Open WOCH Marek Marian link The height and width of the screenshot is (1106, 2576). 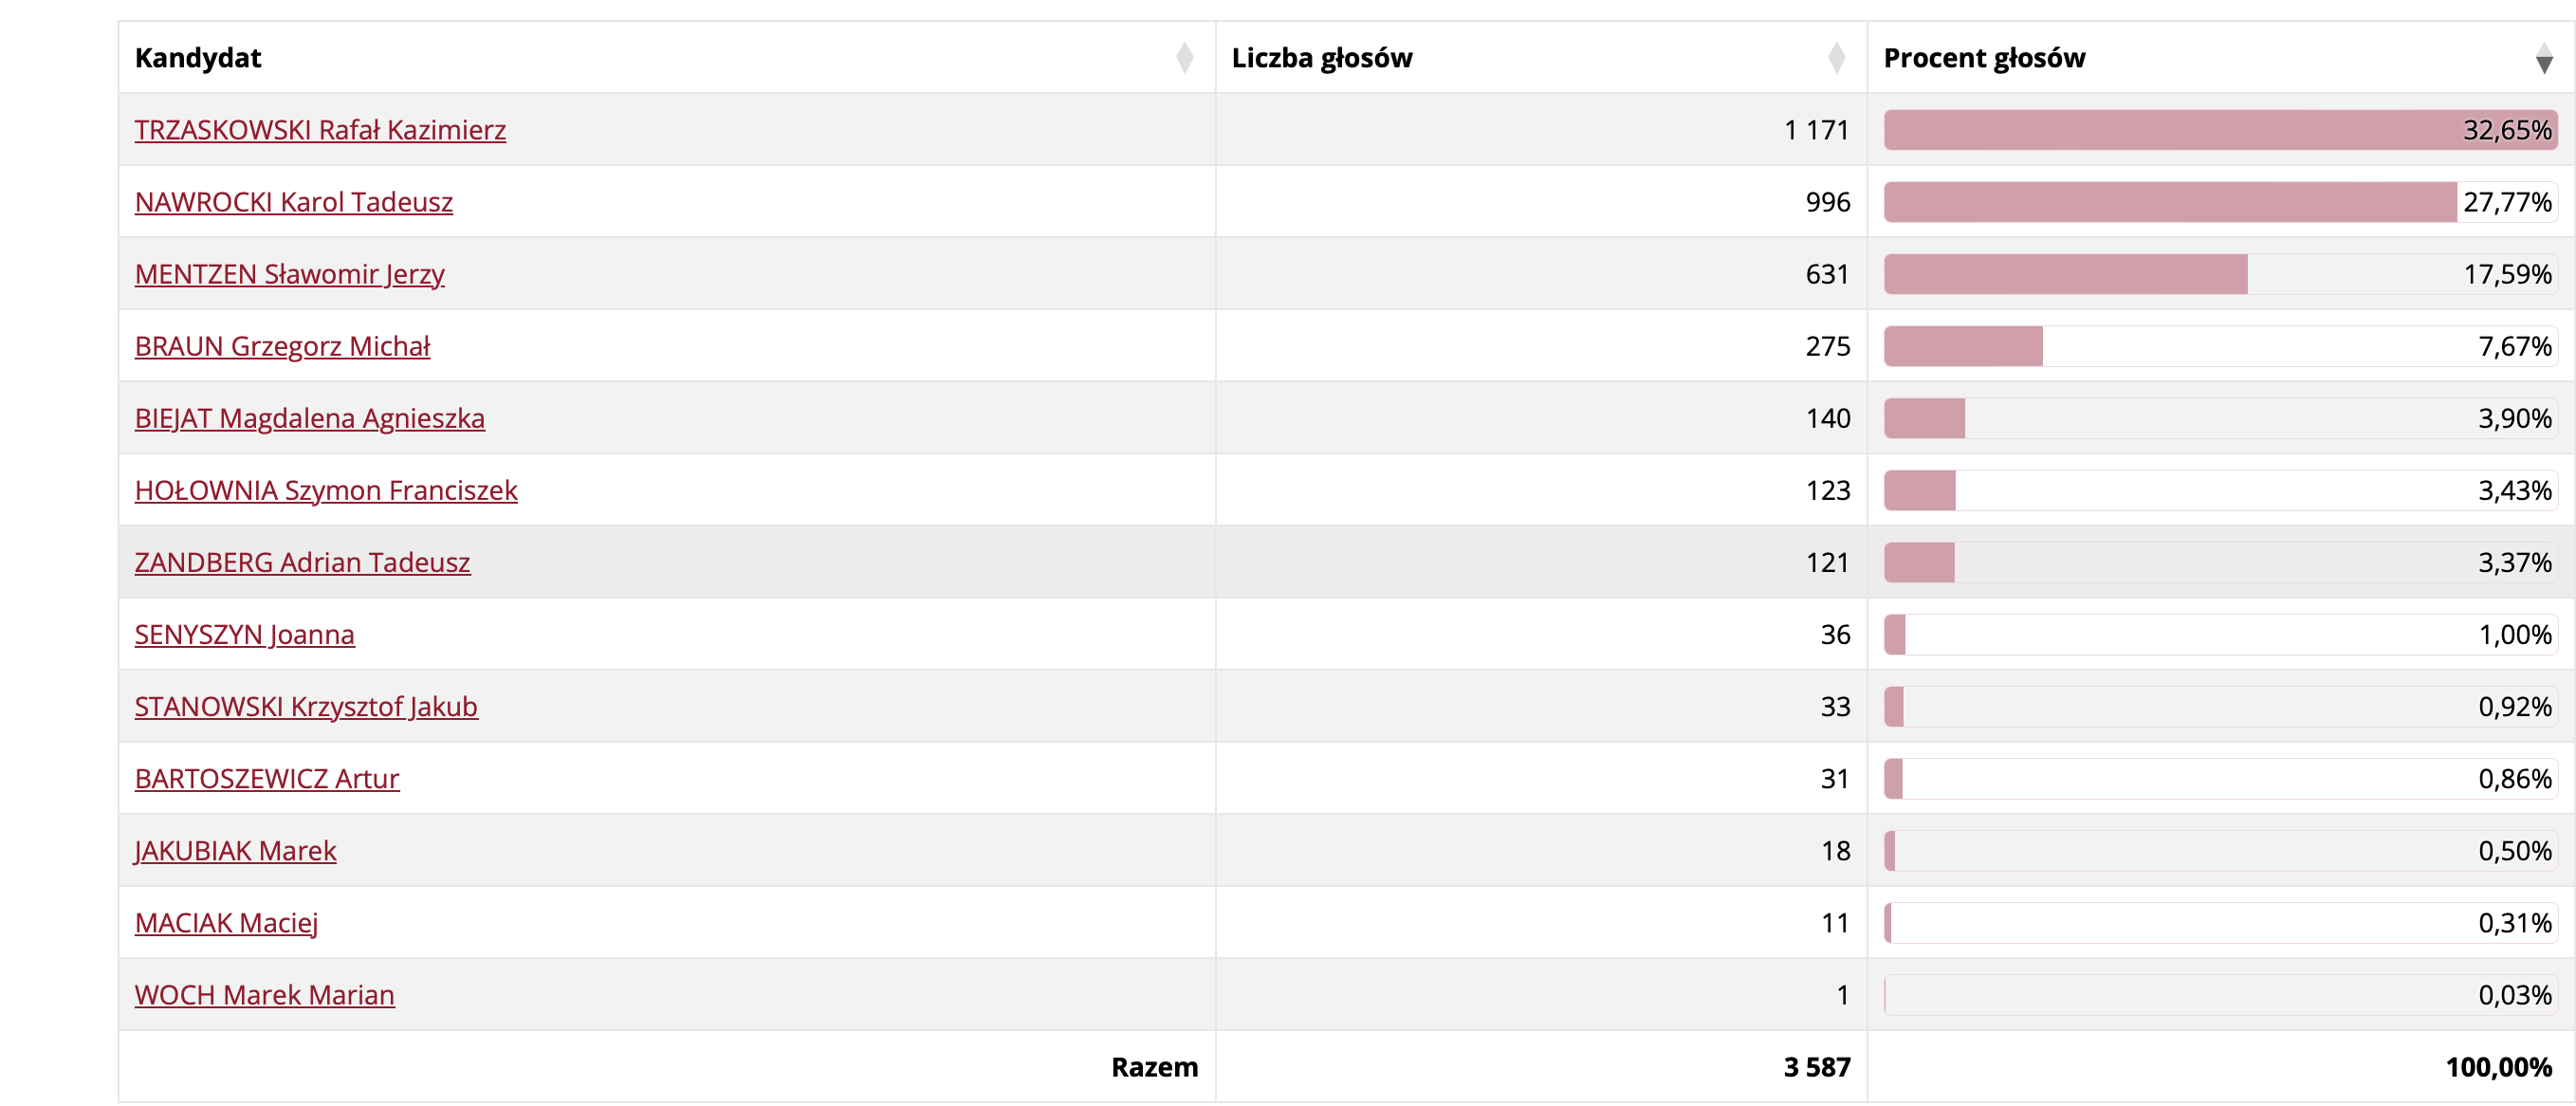264,994
